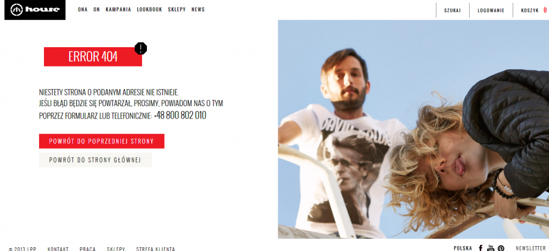Click Szukaj to search

452,11
